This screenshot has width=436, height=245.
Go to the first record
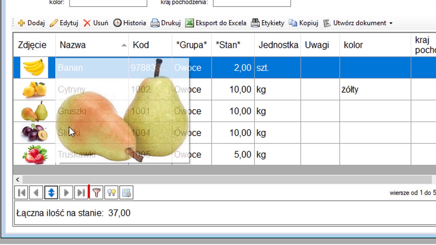coord(21,193)
